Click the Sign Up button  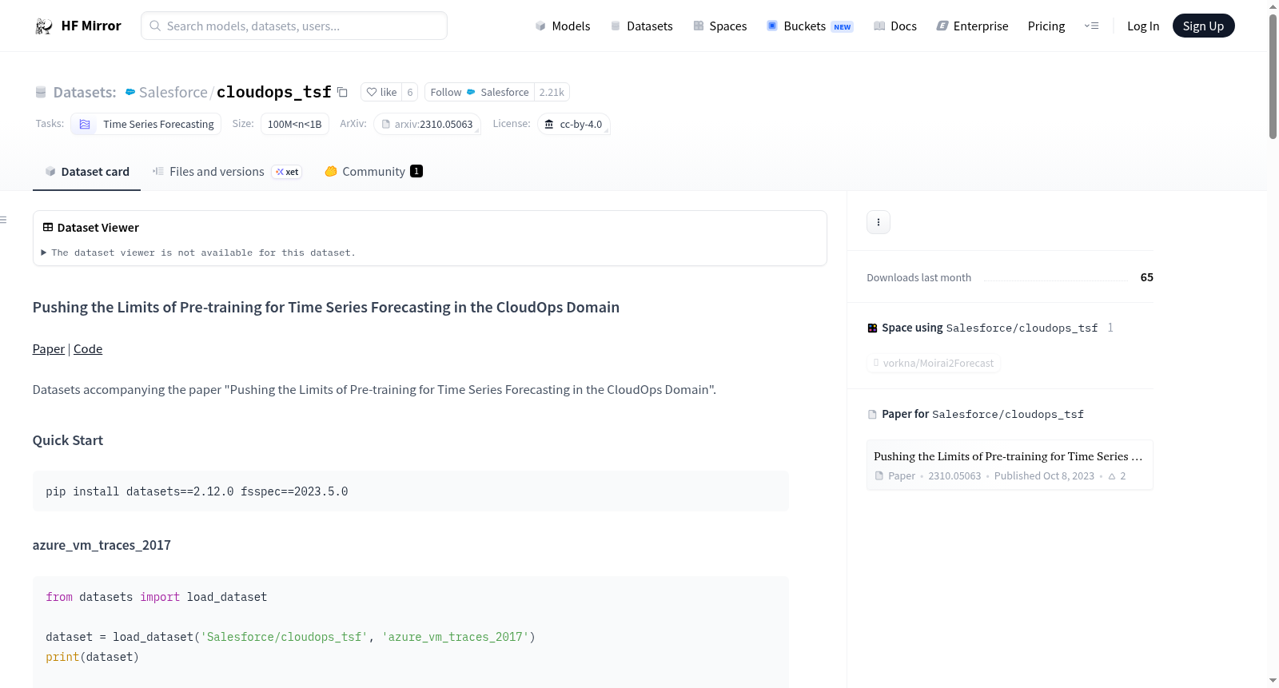point(1203,26)
